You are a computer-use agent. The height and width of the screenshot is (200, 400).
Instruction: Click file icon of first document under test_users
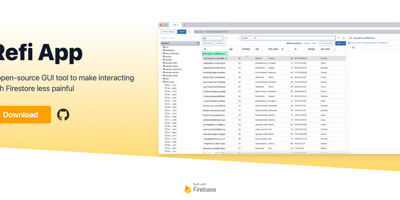pos(166,85)
